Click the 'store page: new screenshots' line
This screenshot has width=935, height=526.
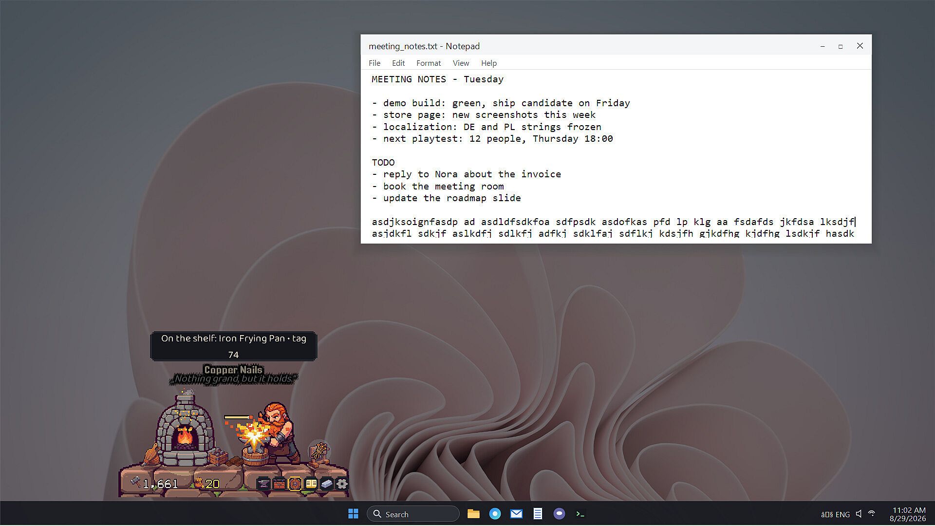coord(484,115)
